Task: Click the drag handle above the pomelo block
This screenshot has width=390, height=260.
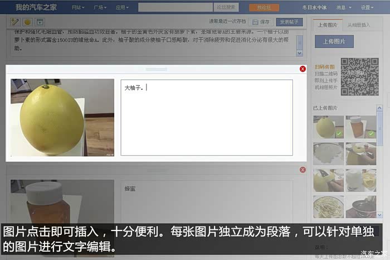Action: pos(156,69)
